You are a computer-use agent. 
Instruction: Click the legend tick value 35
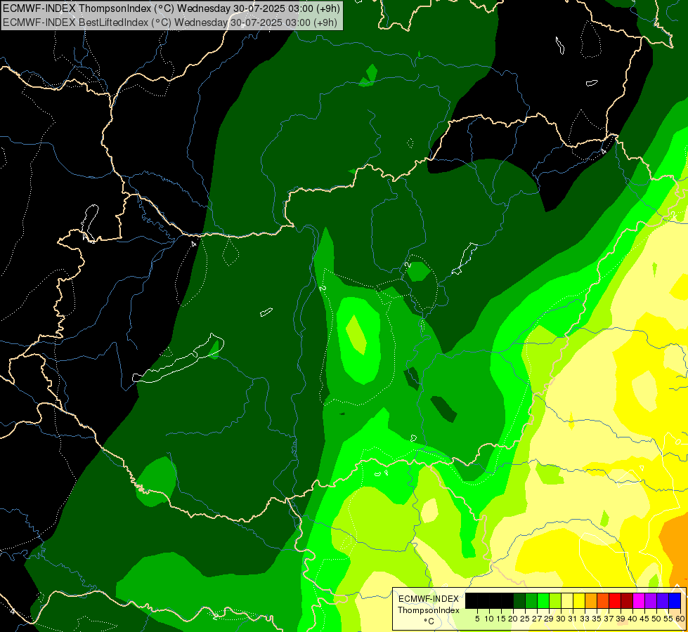click(x=597, y=619)
